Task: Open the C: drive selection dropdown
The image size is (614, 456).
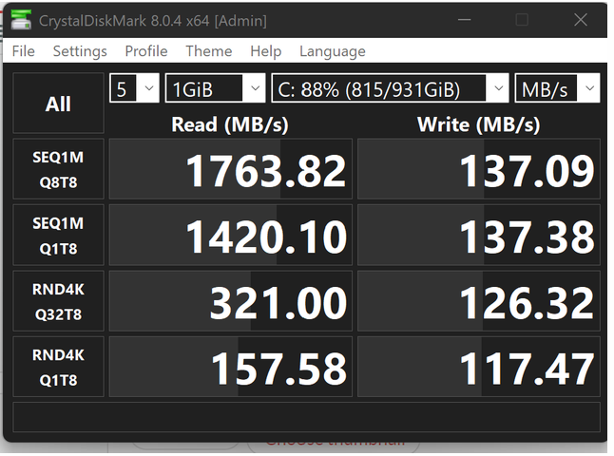Action: click(x=390, y=89)
